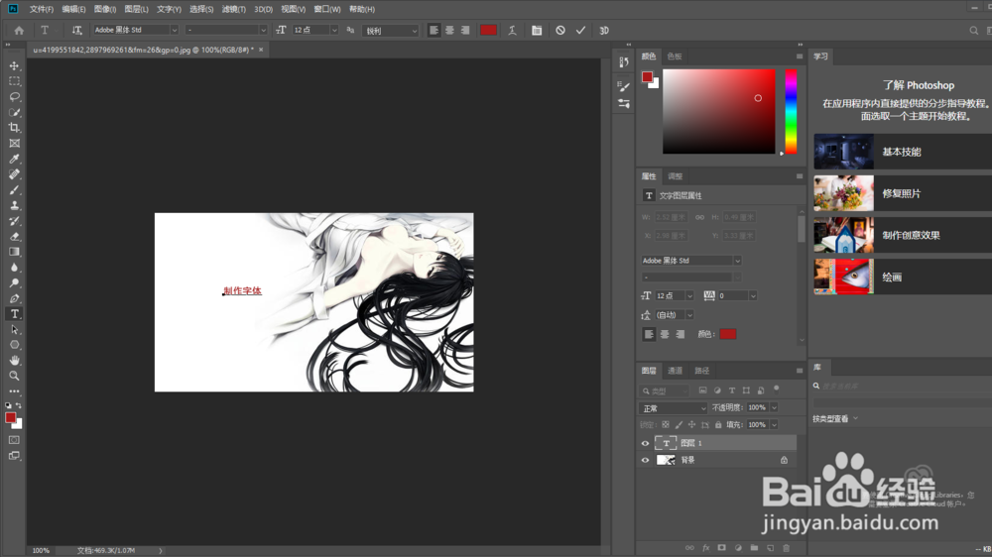Switch to the 调整 tab

[675, 176]
